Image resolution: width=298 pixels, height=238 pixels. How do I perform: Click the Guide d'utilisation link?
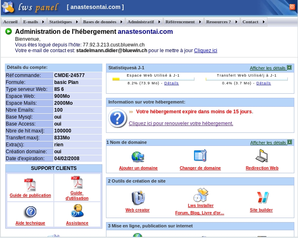77,196
